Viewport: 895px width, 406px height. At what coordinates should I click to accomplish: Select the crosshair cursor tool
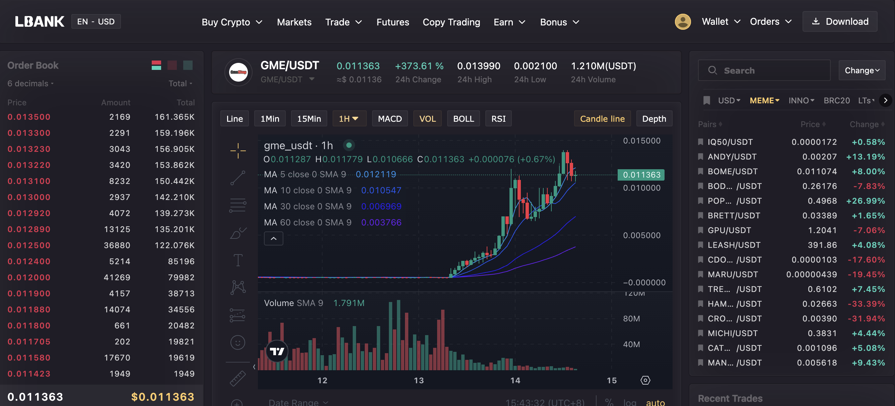pos(238,150)
